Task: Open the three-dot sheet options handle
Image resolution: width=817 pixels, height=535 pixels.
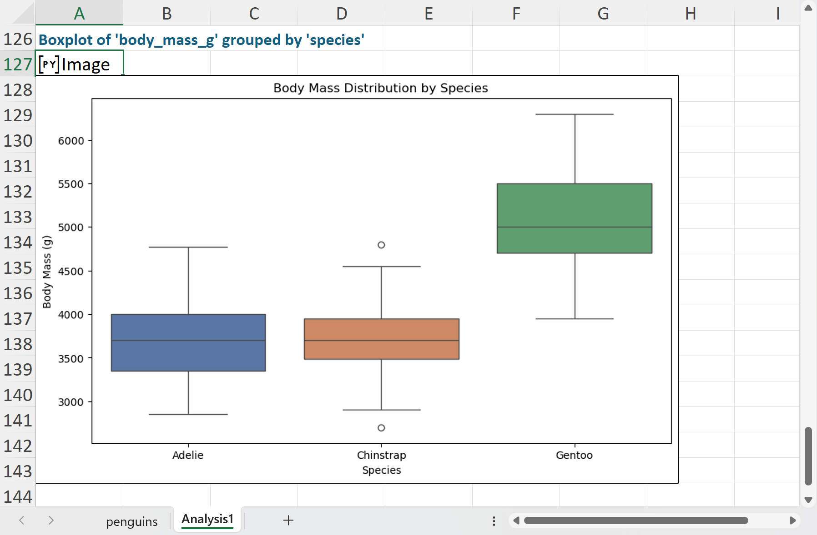Action: coord(494,521)
